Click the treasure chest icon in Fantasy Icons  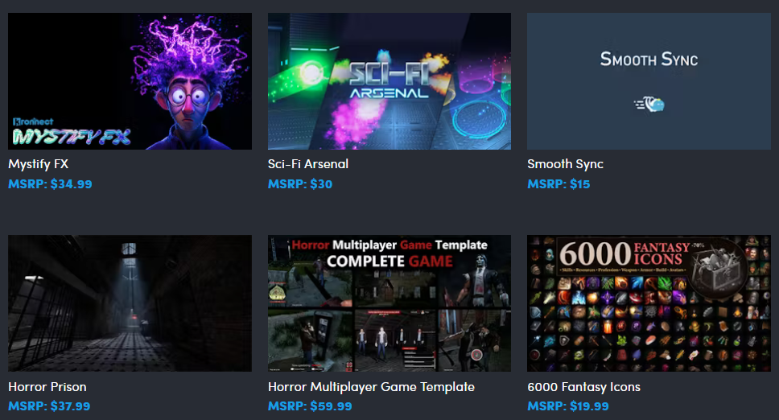716,268
